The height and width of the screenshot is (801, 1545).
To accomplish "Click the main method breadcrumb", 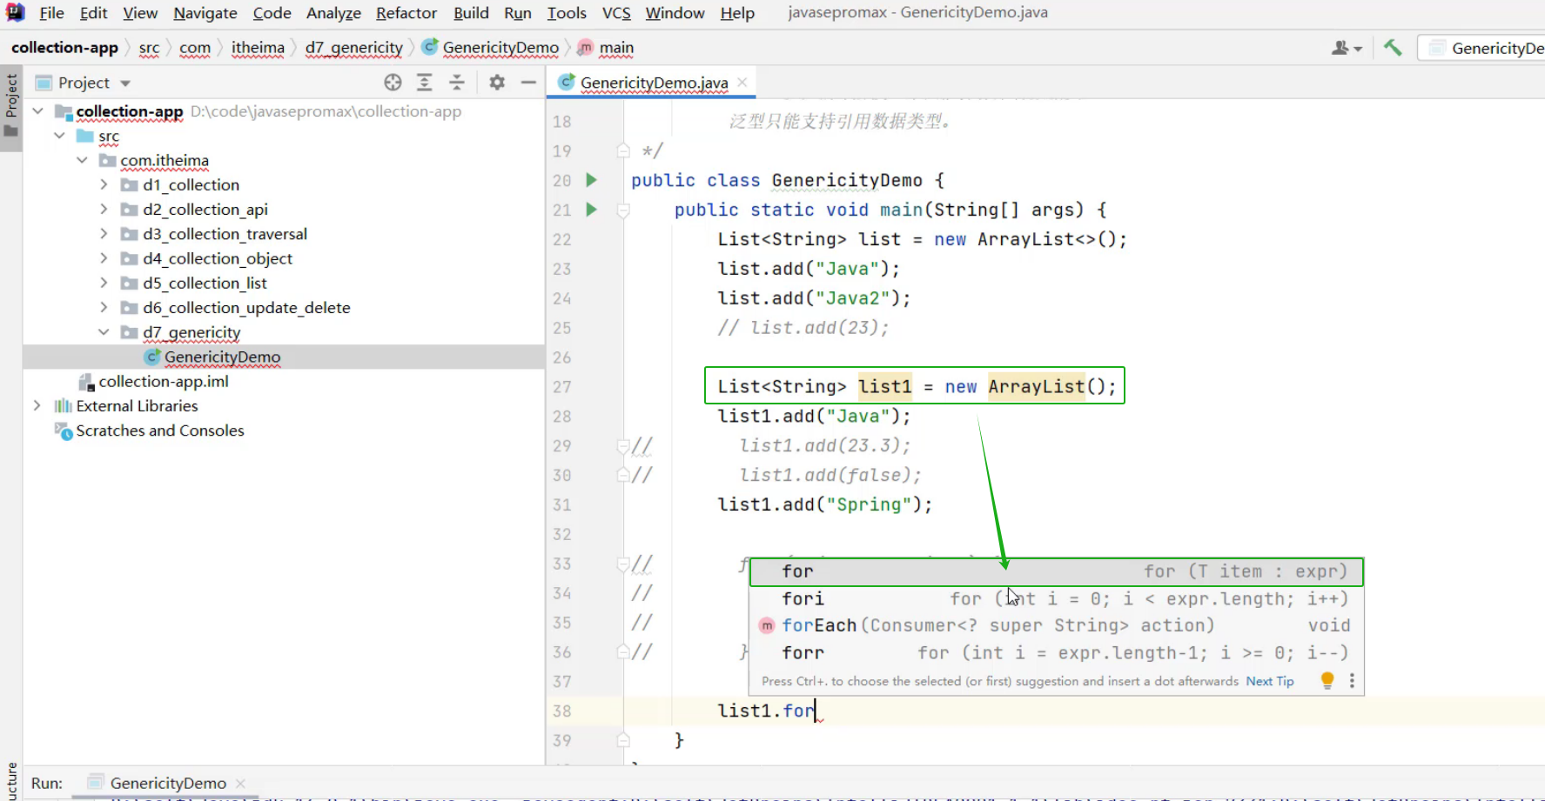I will (616, 48).
